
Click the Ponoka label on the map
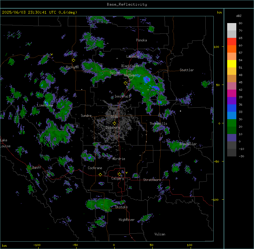tap(141, 40)
